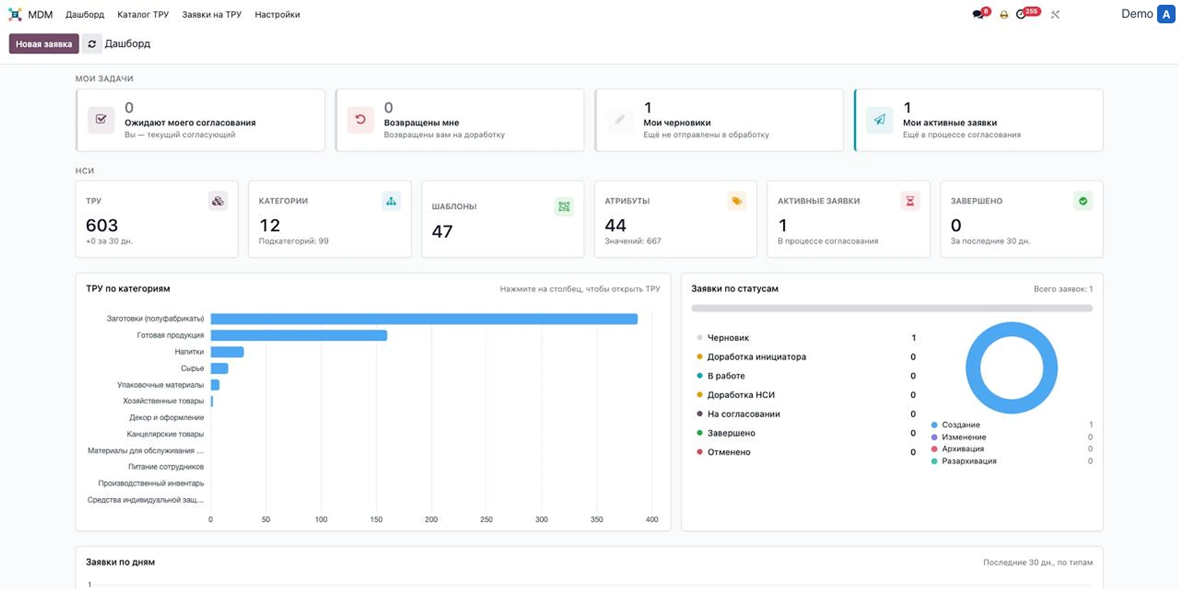Click the Заготовки (полуфабрикаты) bar in chart

coord(424,319)
